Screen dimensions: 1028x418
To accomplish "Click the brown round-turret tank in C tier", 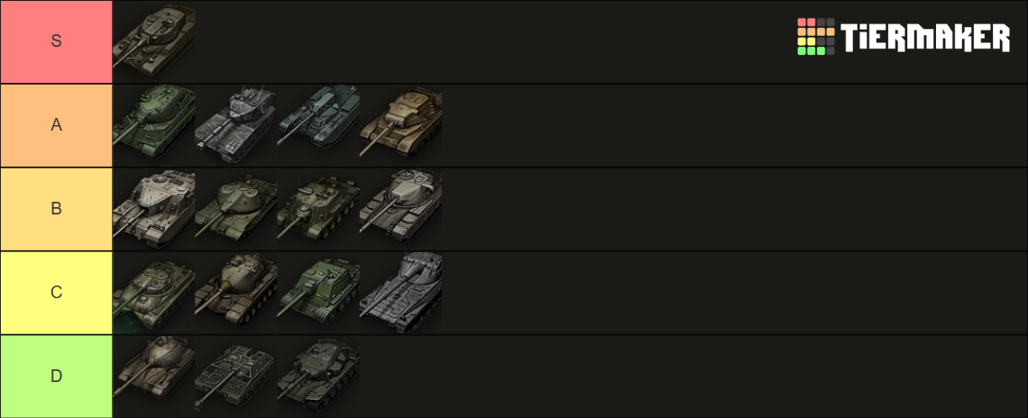I will click(236, 293).
